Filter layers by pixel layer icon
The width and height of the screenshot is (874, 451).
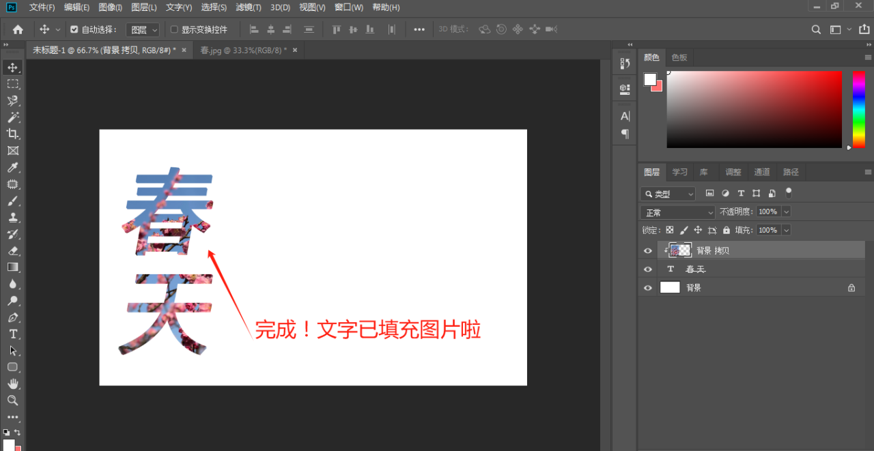tap(709, 194)
